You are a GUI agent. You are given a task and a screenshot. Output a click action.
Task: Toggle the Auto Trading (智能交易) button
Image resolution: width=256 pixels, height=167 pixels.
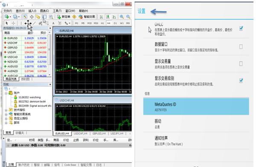(87, 17)
